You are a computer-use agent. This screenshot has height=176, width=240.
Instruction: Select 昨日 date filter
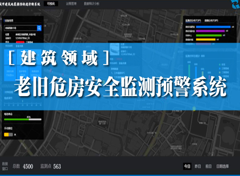(x=198, y=166)
